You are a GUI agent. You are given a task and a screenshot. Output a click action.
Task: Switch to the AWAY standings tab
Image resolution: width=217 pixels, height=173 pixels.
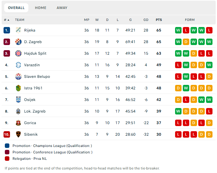click(62, 8)
